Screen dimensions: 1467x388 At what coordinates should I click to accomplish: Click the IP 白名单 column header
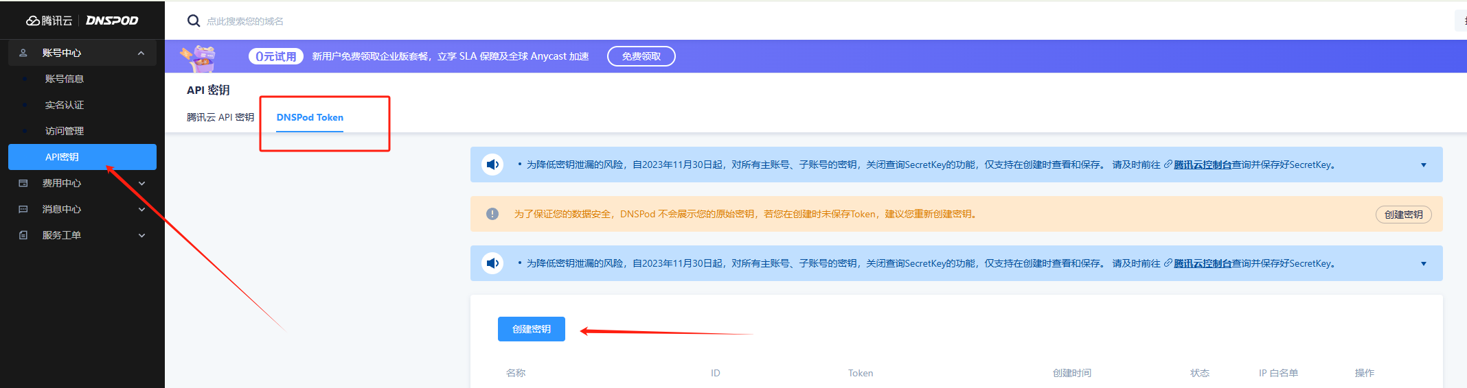[x=1278, y=373]
